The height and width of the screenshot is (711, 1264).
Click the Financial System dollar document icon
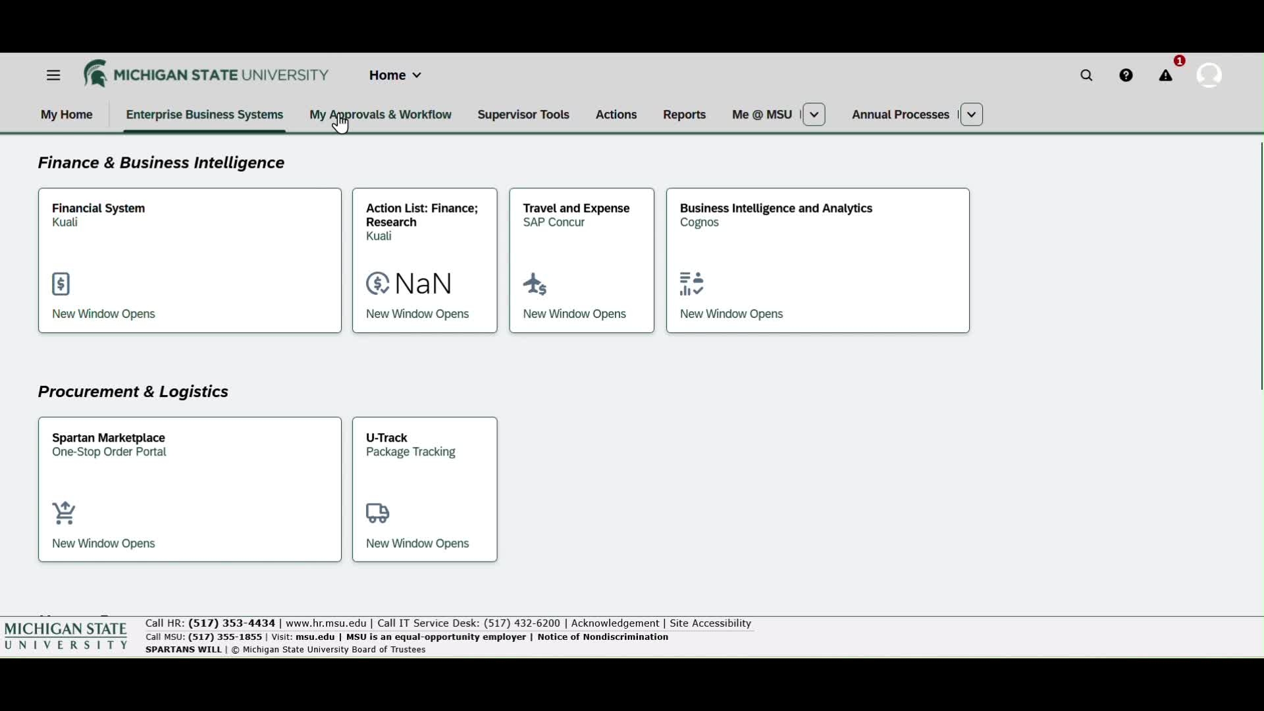(x=61, y=284)
